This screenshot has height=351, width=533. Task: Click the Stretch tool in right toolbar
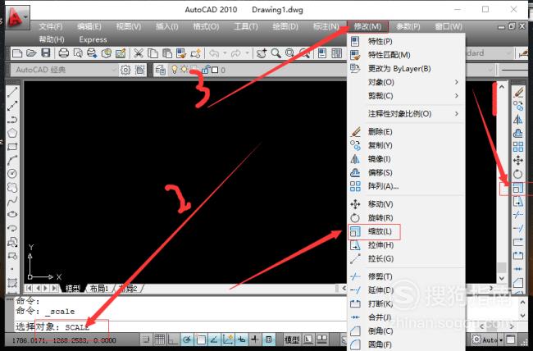pyautogui.click(x=518, y=202)
